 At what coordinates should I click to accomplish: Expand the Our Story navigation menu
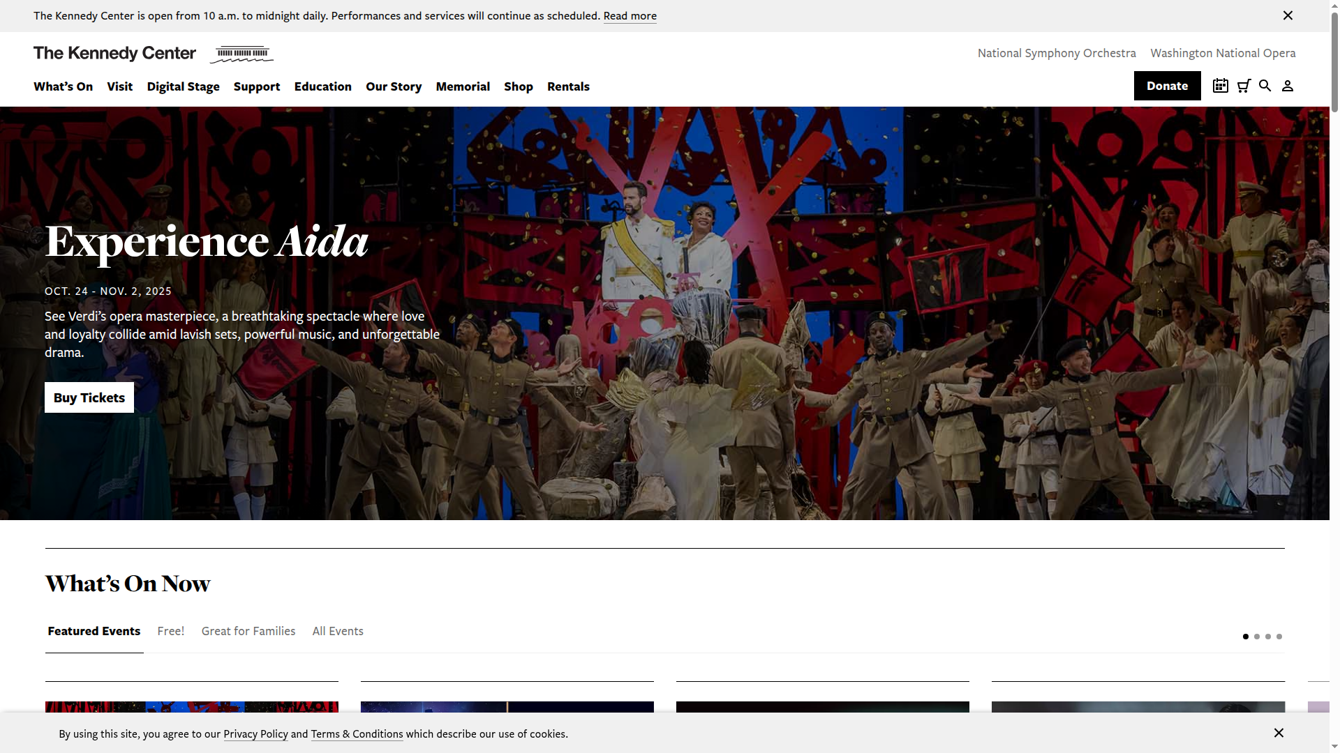click(394, 86)
